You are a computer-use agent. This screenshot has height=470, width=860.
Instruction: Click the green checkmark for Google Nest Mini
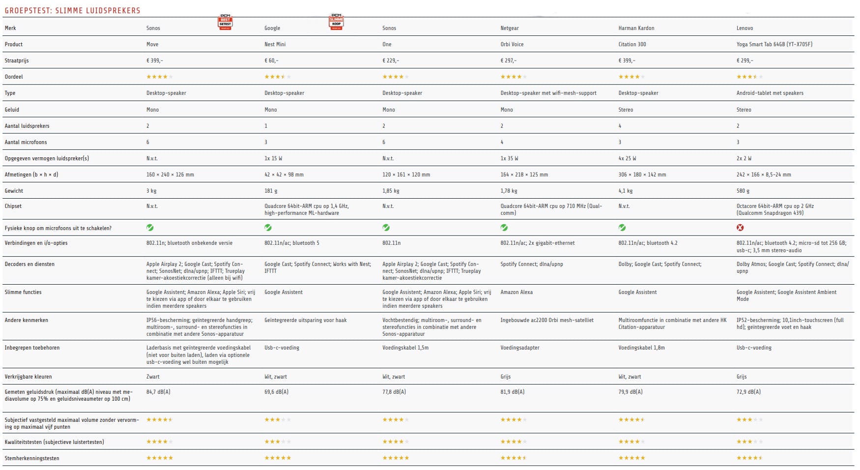coord(268,228)
